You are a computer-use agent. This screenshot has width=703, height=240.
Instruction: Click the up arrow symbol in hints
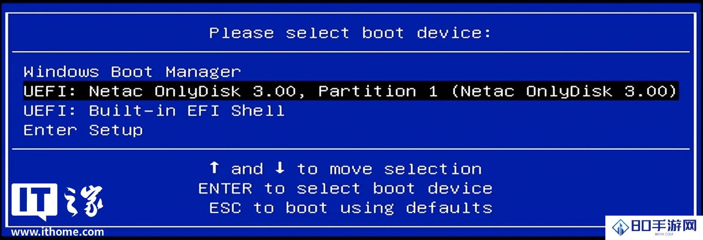pos(214,168)
